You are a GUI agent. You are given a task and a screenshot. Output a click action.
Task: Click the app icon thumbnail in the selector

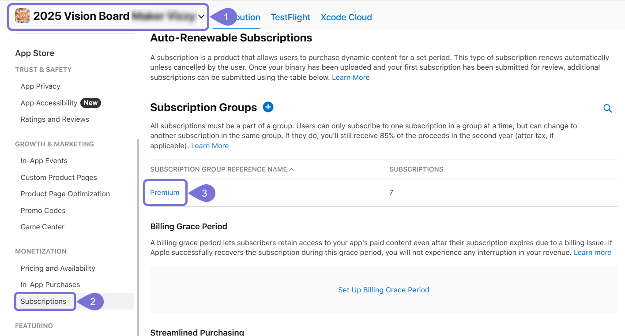(22, 16)
